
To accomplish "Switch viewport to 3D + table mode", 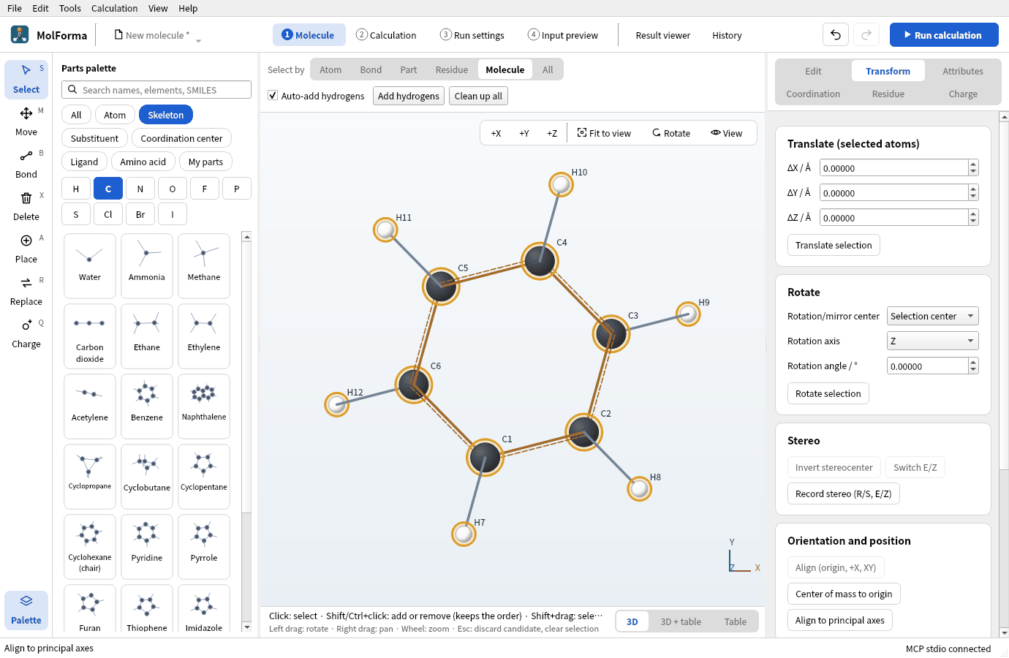I will (681, 621).
